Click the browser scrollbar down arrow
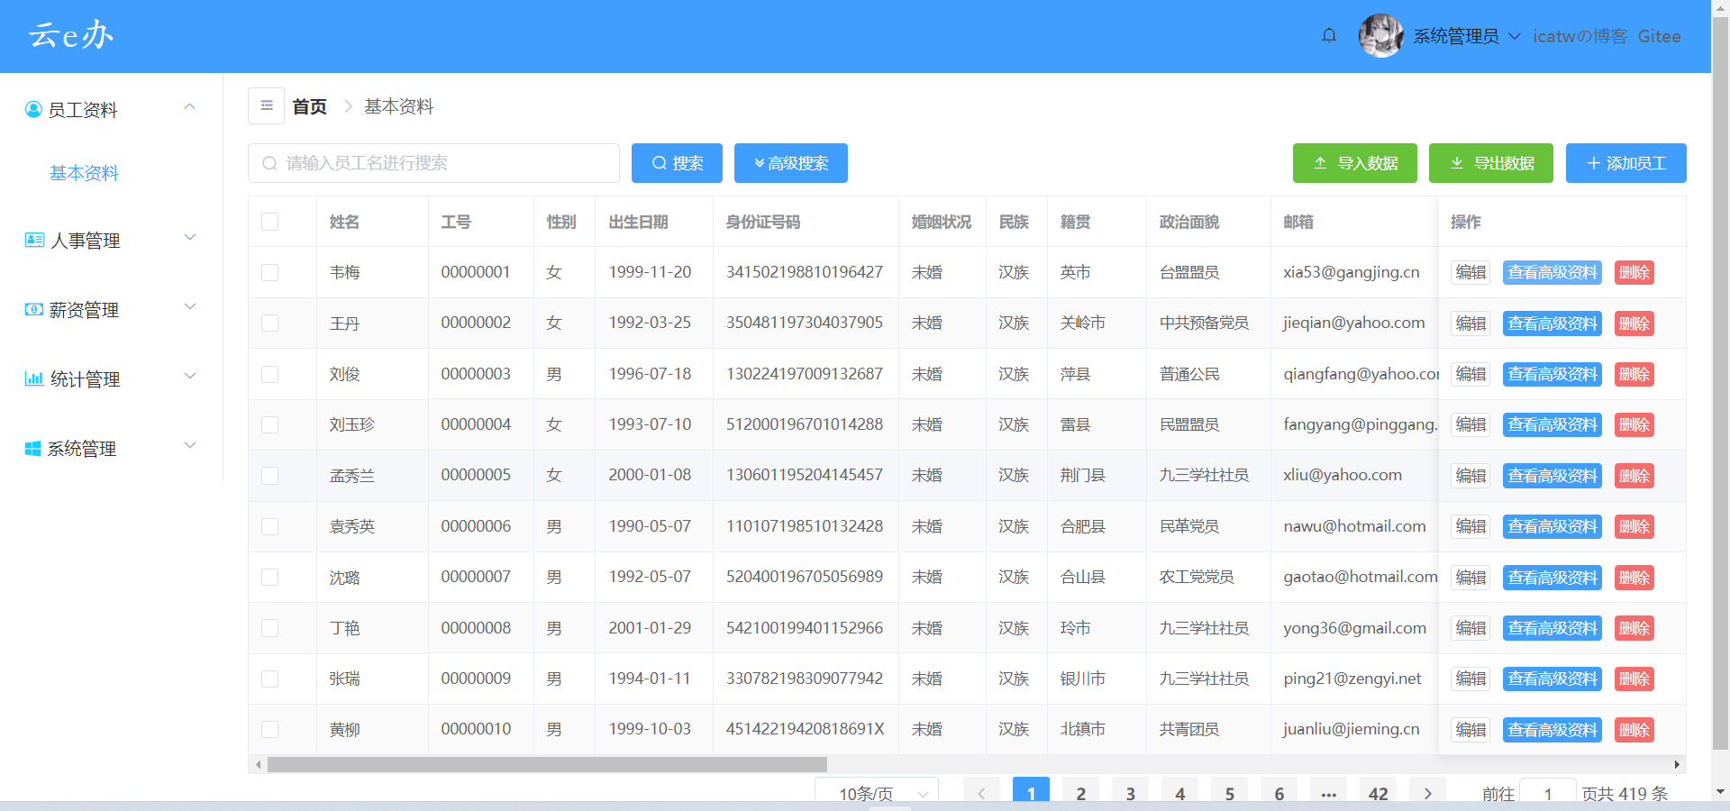 pyautogui.click(x=1720, y=791)
